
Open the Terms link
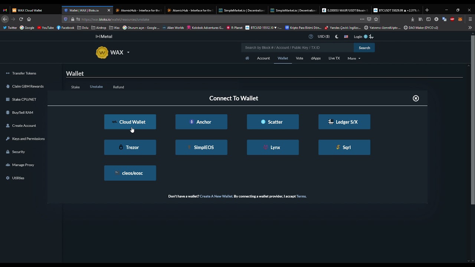coord(301,196)
